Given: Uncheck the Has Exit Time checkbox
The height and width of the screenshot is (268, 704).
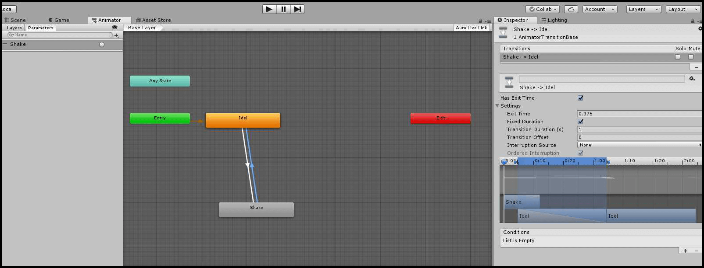Looking at the screenshot, I should coord(580,98).
